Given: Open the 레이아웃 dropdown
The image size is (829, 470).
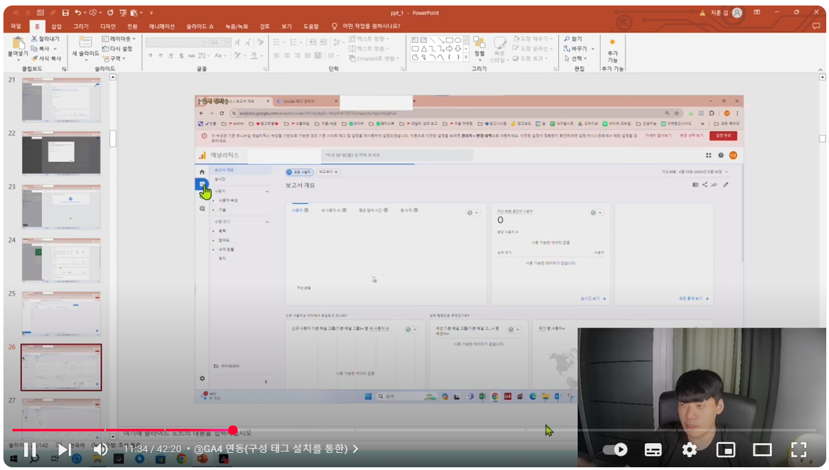Looking at the screenshot, I should click(118, 39).
